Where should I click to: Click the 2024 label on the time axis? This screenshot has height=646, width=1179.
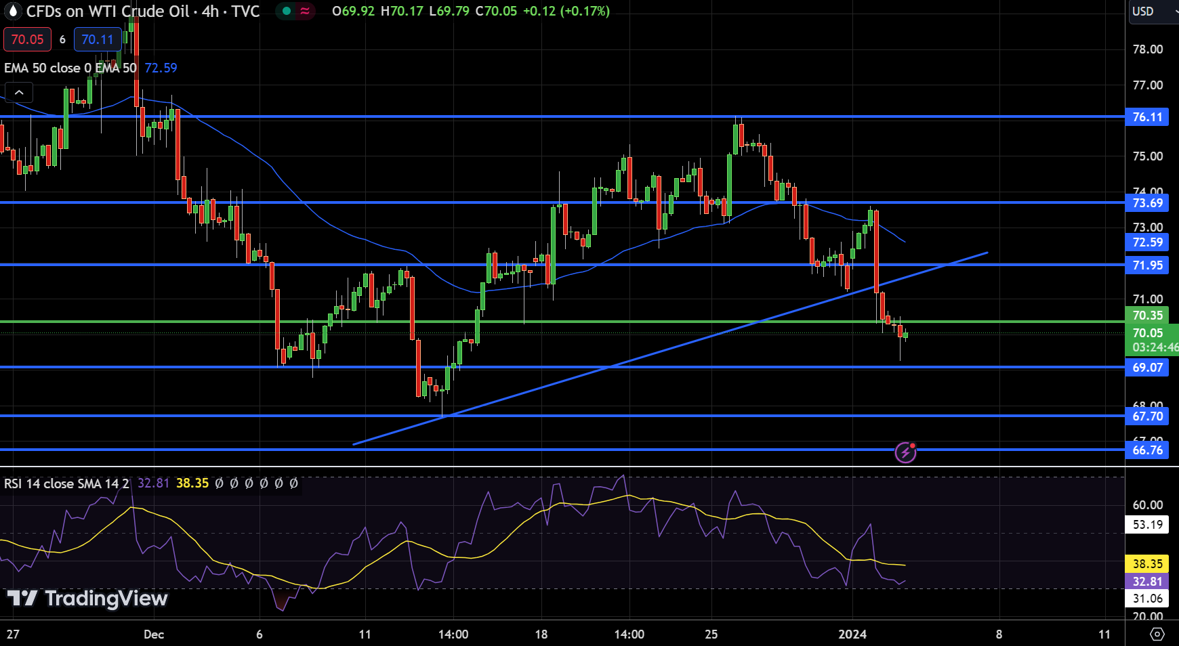(852, 634)
